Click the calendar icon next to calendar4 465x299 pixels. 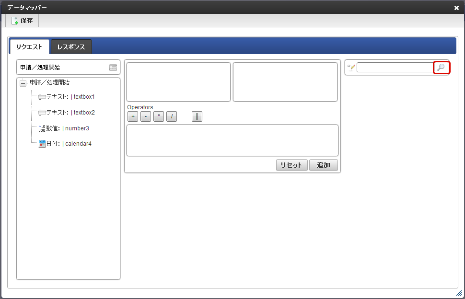click(x=42, y=144)
